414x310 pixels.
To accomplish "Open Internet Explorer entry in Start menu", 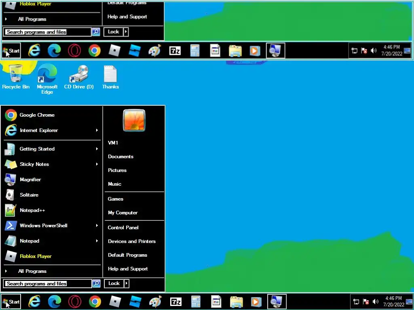I will (x=52, y=130).
